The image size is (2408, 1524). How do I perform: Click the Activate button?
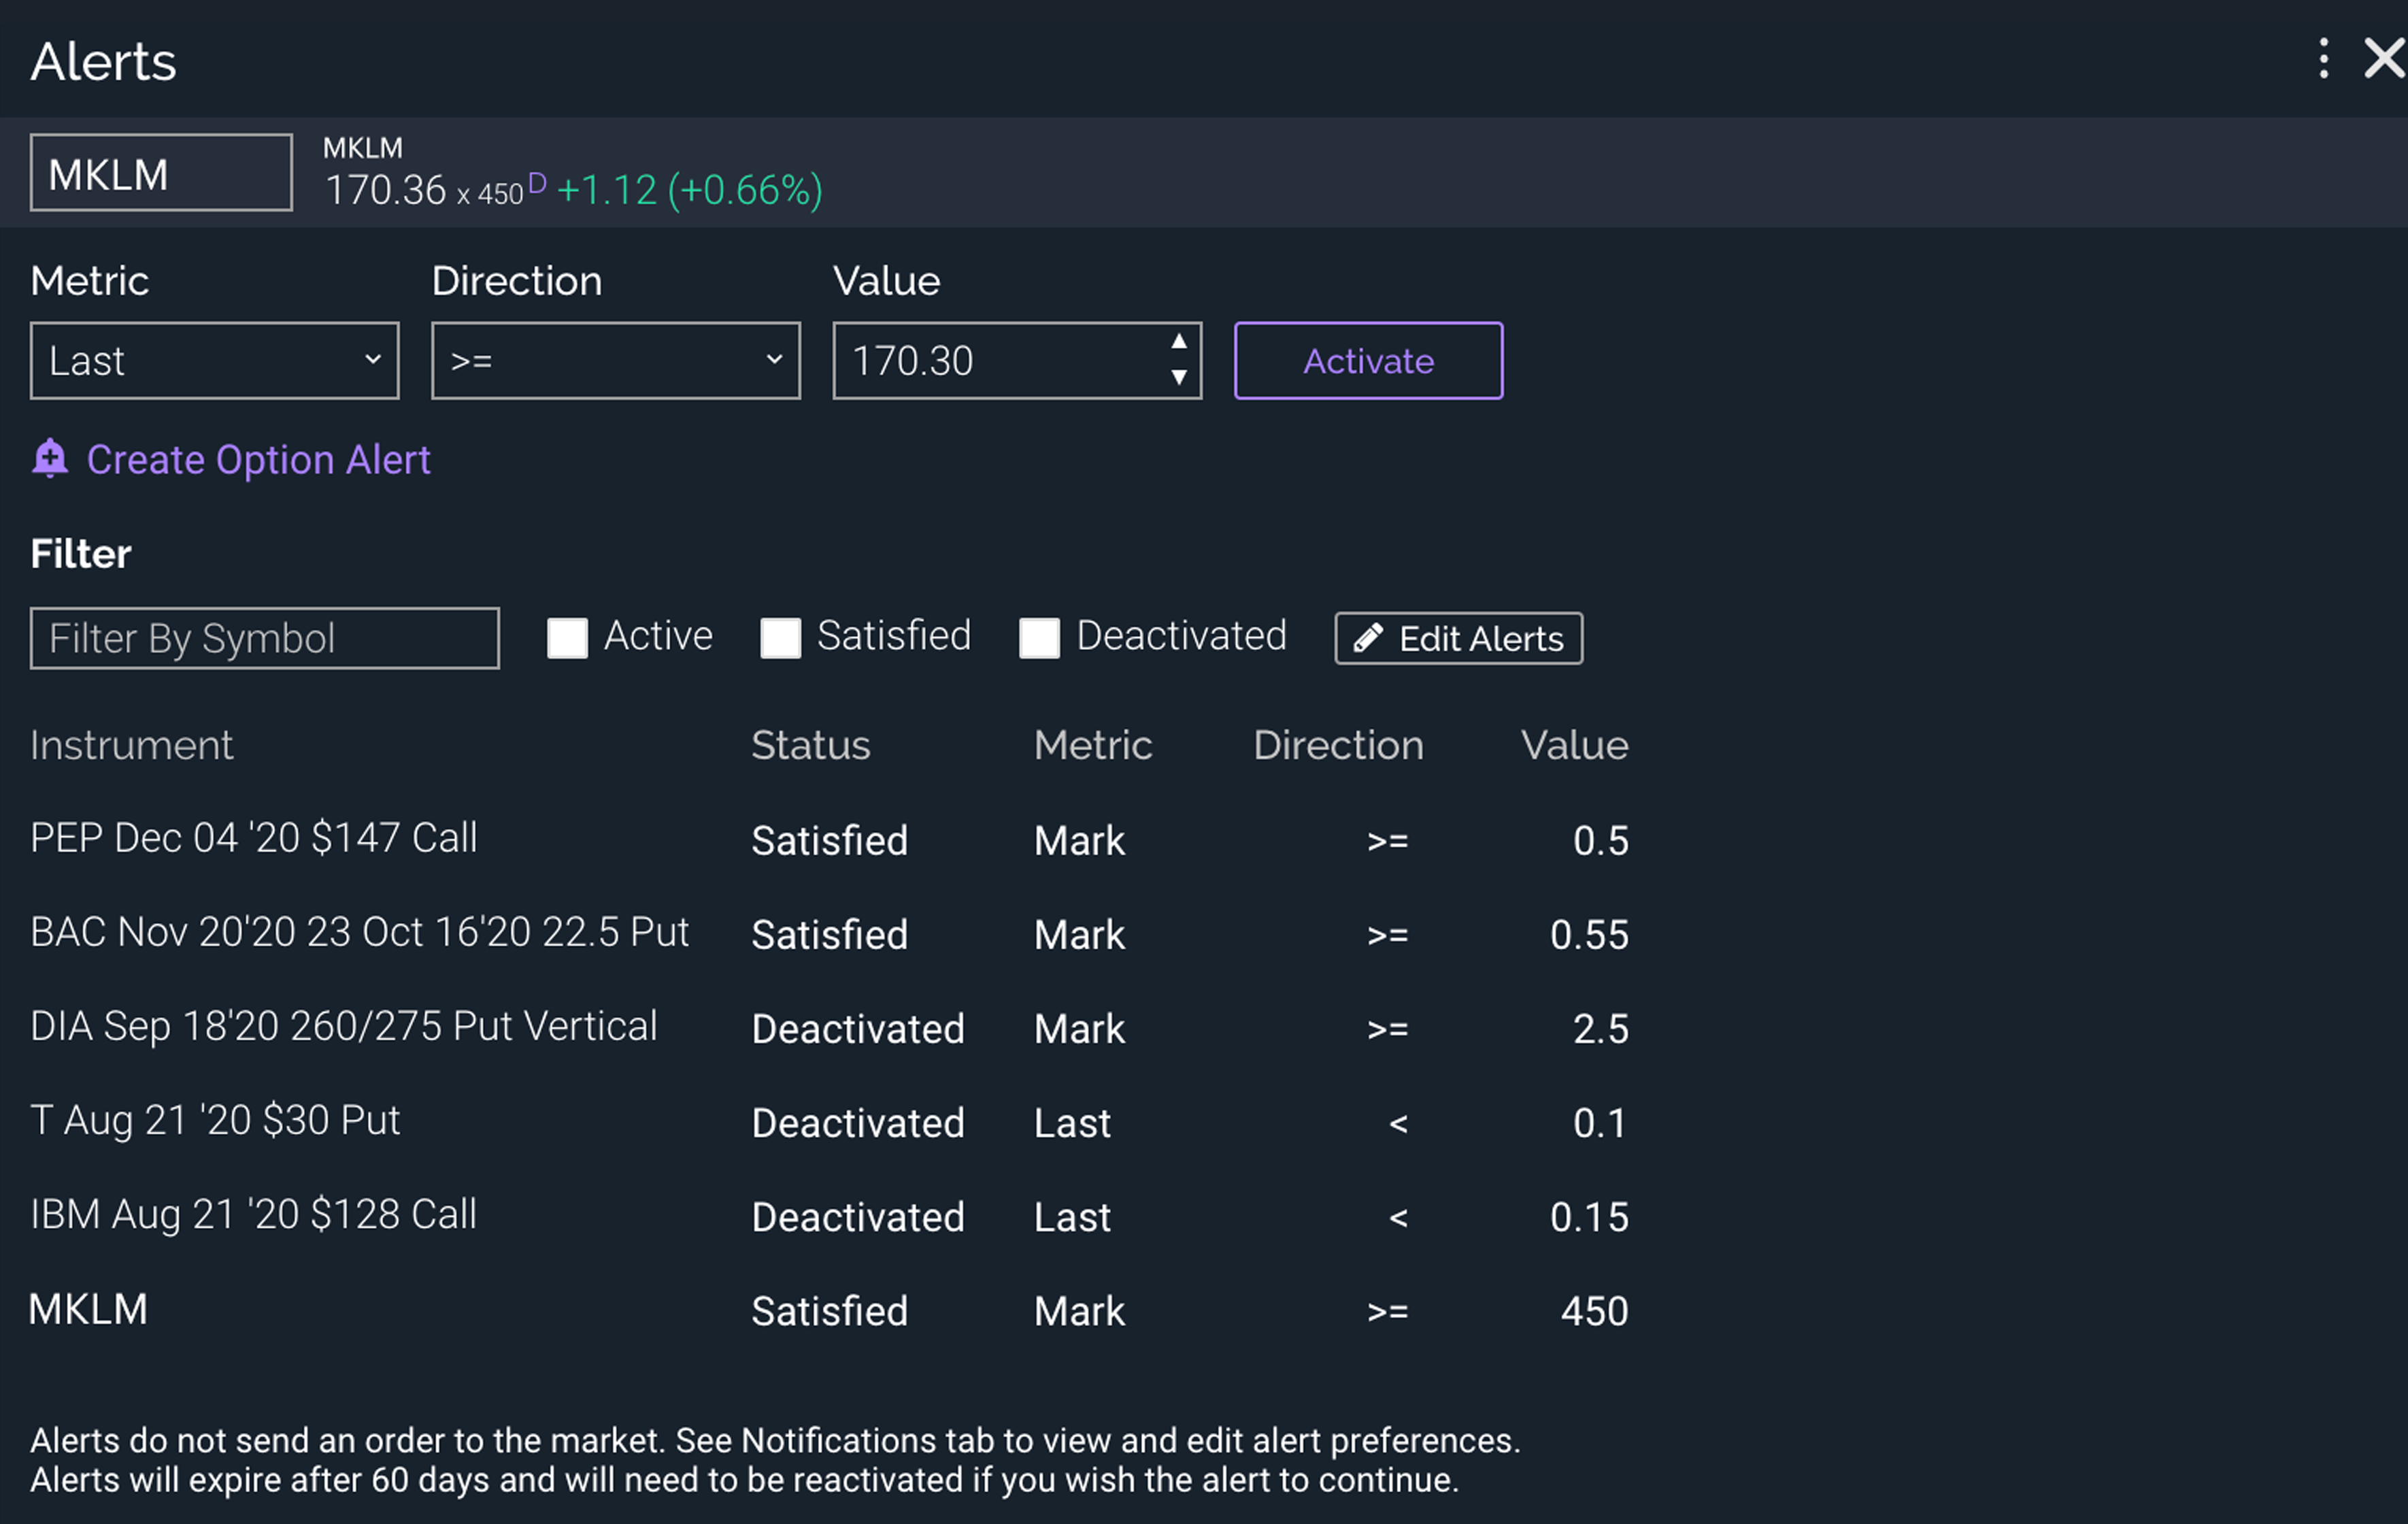coord(1367,361)
